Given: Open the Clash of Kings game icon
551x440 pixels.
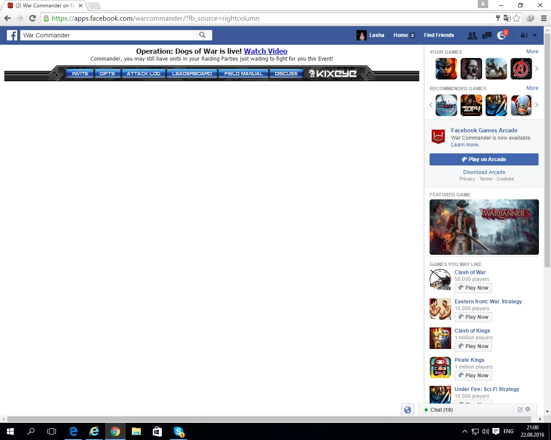Looking at the screenshot, I should coord(440,338).
